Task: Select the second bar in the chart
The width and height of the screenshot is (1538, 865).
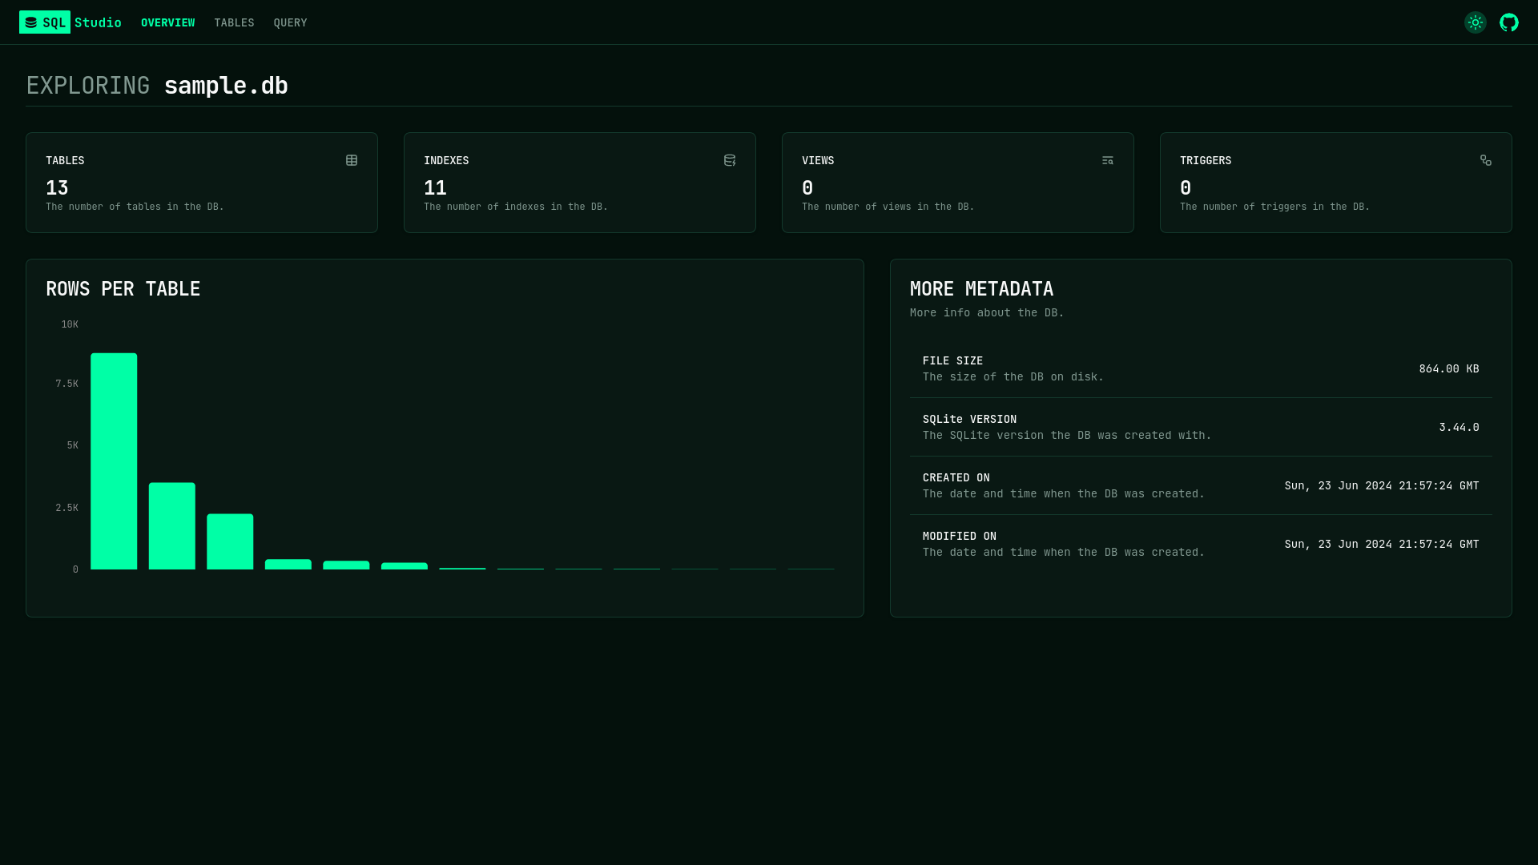Action: coord(171,526)
